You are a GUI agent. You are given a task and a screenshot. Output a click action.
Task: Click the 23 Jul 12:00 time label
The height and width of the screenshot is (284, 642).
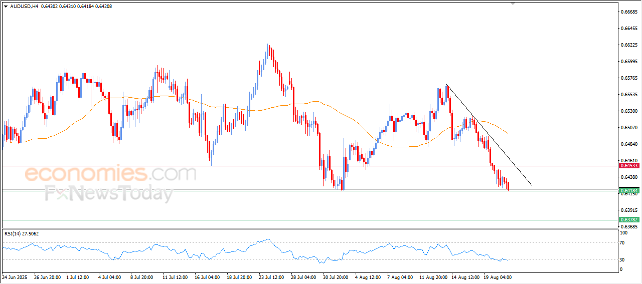click(271, 276)
